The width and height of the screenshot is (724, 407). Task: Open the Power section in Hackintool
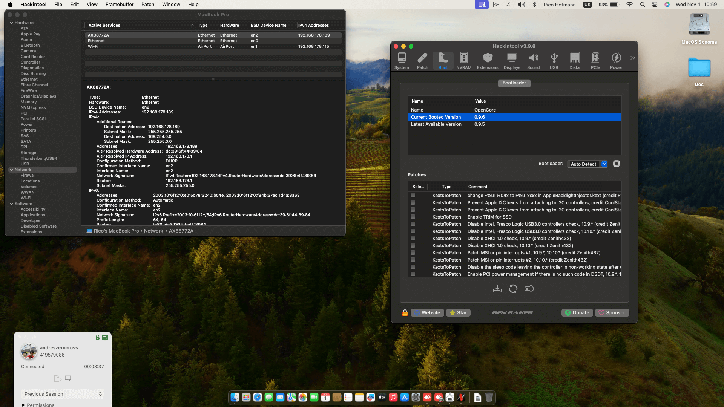click(616, 61)
